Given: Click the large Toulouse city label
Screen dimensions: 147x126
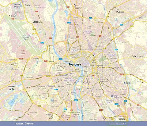Looking at the screenshot, I should click(75, 64).
